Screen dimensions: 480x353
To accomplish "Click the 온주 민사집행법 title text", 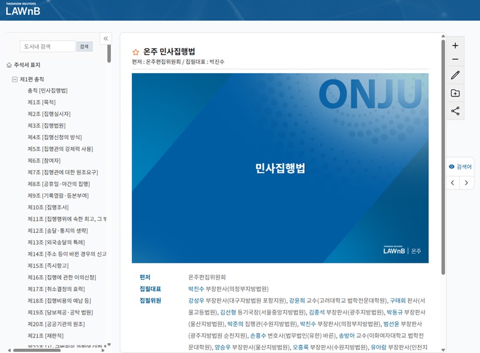I will point(169,52).
